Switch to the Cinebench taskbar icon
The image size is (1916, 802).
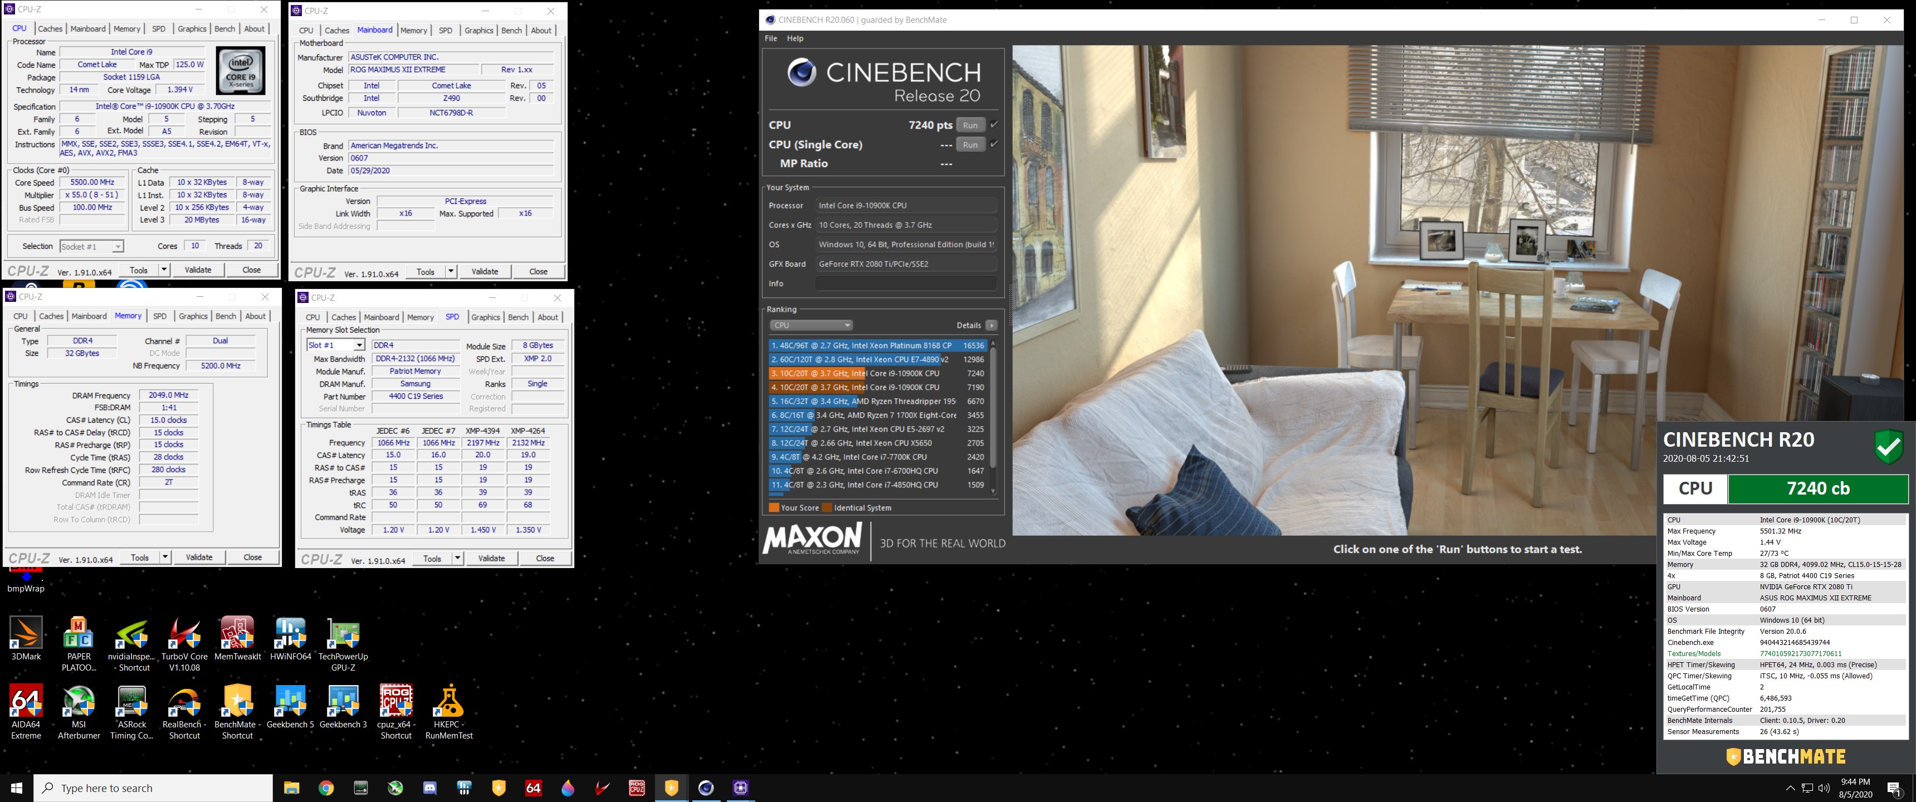(706, 788)
